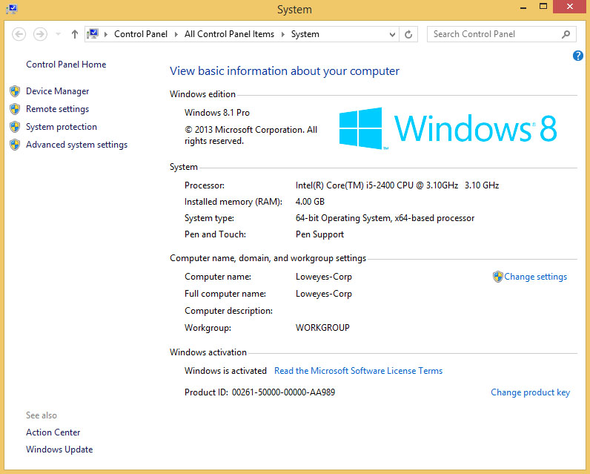Click 'WORKGROUP' value text
The image size is (590, 474).
(x=322, y=328)
